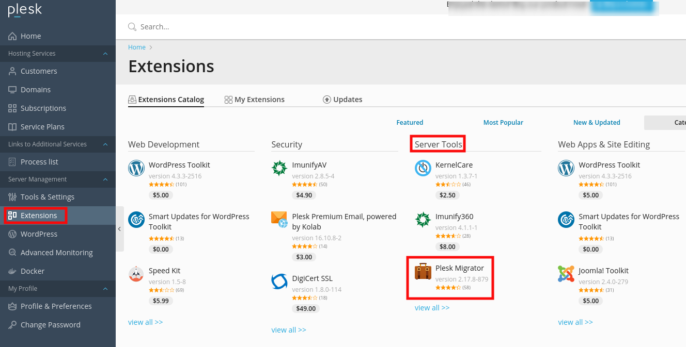Open DigiCert SSL extension title
The height and width of the screenshot is (347, 686).
pos(312,278)
